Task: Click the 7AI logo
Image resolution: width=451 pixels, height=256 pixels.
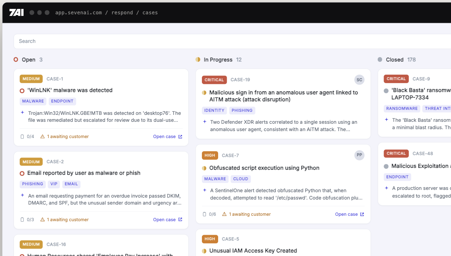Action: point(16,12)
